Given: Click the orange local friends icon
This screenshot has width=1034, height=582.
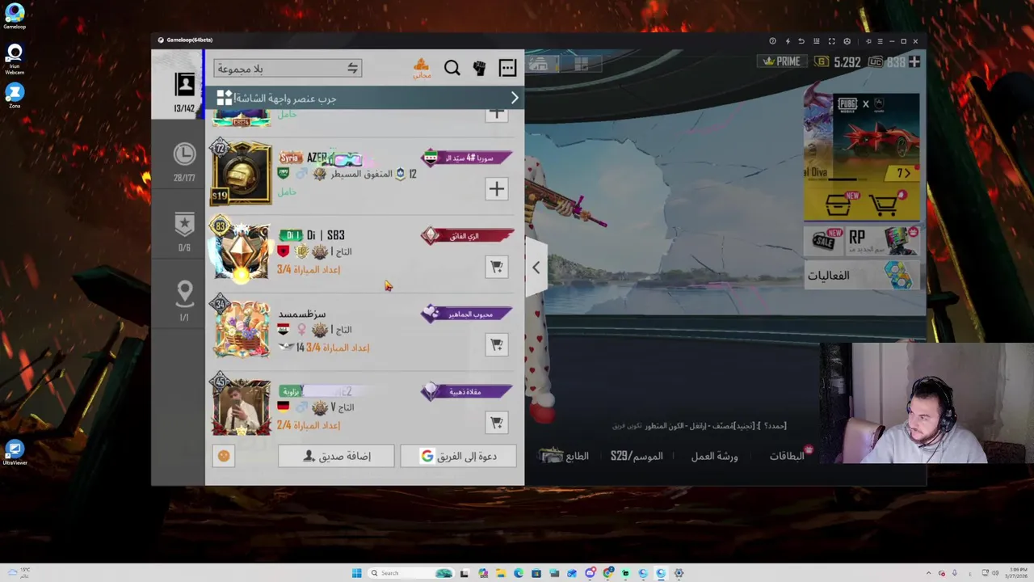Looking at the screenshot, I should pyautogui.click(x=421, y=68).
